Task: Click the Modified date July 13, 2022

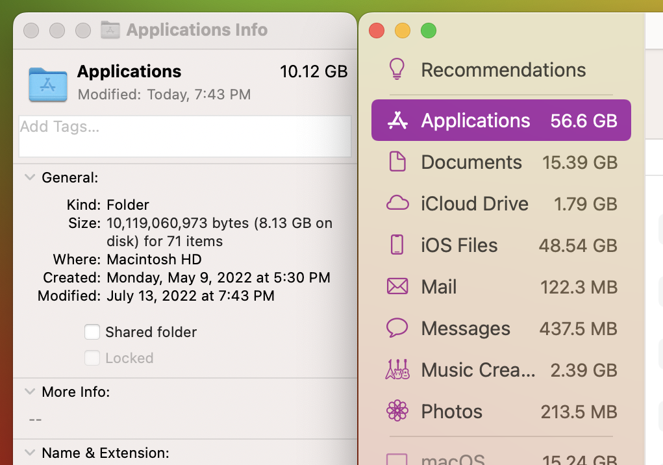Action: 190,295
